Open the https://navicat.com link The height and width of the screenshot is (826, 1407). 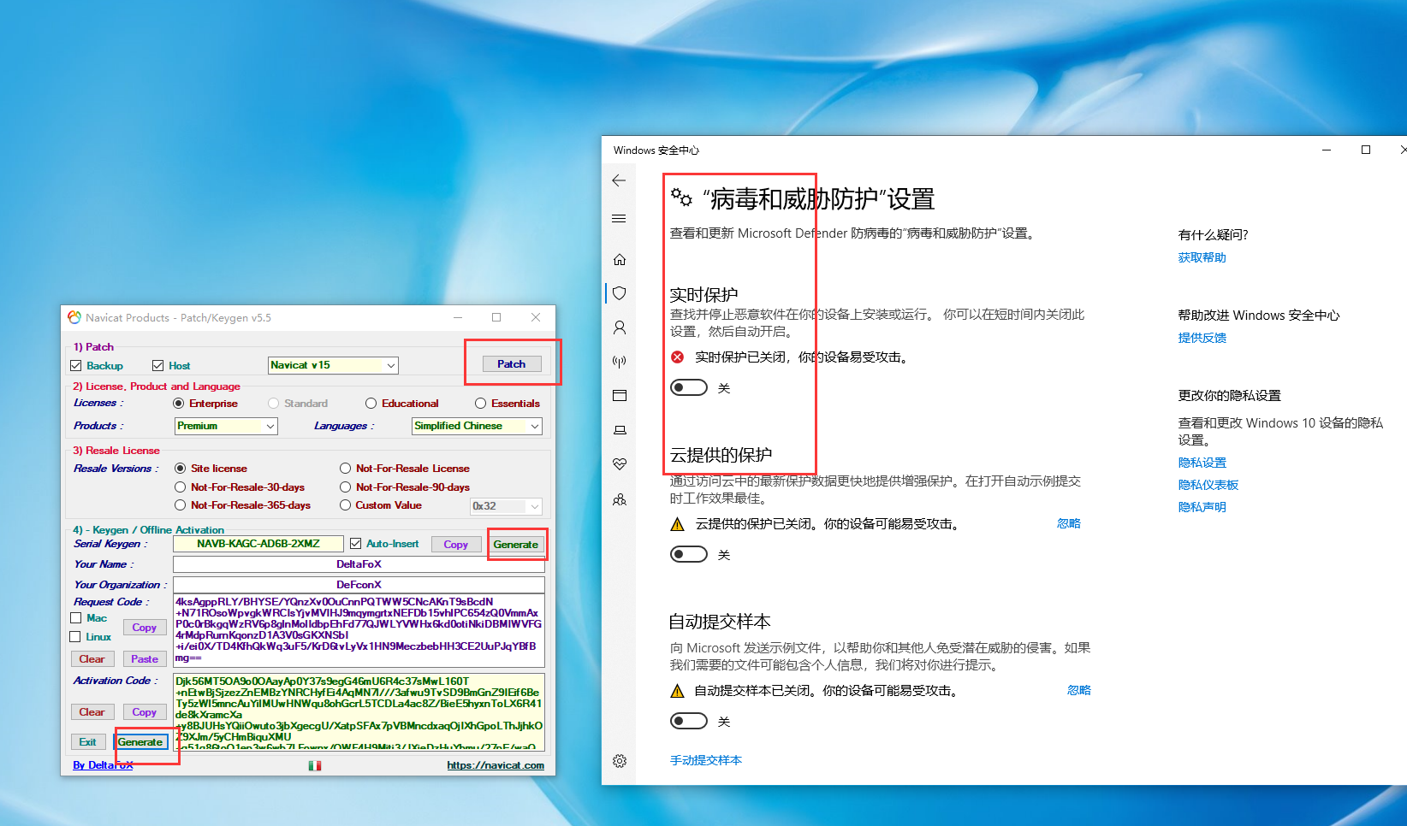point(496,765)
